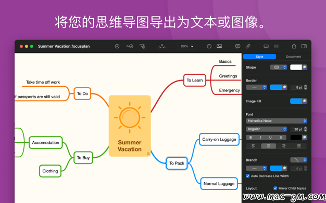326x203 pixels.
Task: Select the Summer Vacation central topic
Action: point(130,126)
